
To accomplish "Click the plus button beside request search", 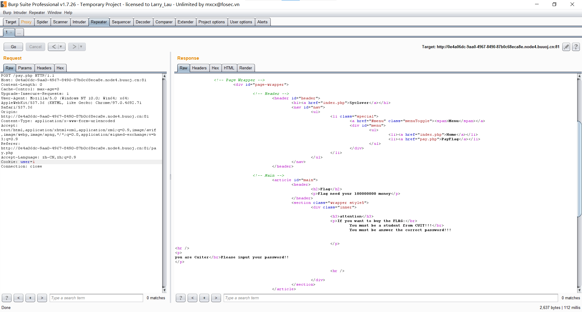I will pos(30,298).
